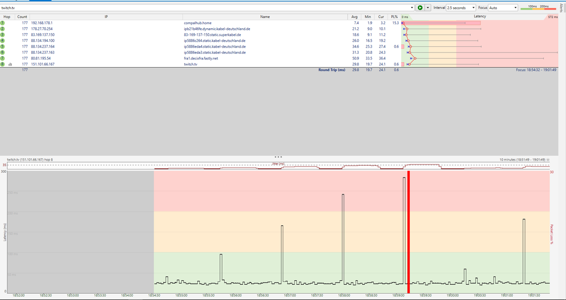Click the hop 5 green circle icon

tap(2, 46)
